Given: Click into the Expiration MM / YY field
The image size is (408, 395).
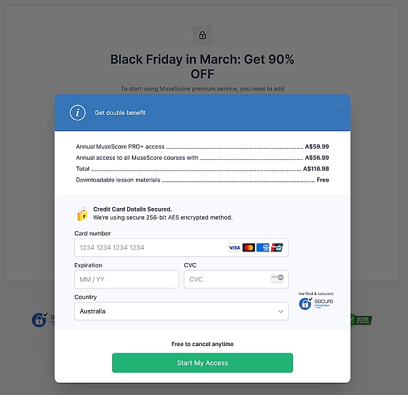Looking at the screenshot, I should point(126,279).
